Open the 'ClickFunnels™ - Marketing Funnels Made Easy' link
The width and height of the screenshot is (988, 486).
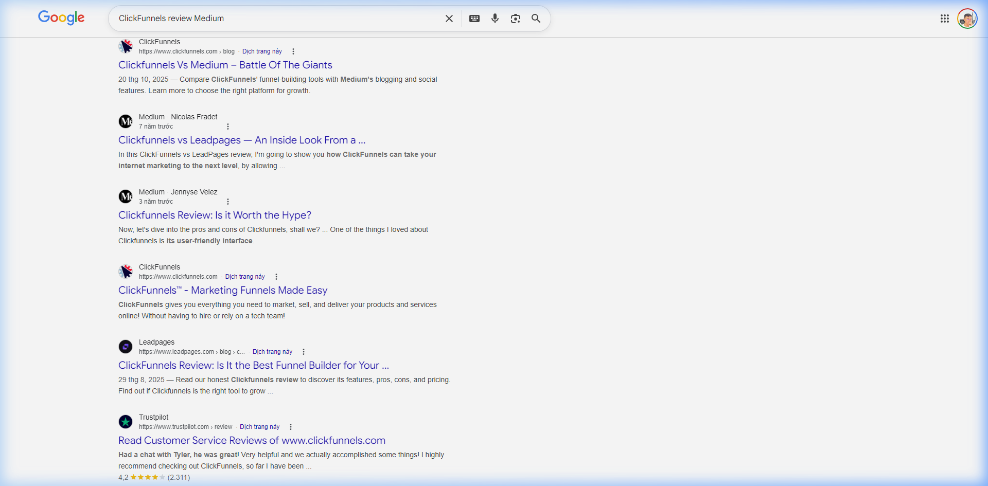click(222, 290)
